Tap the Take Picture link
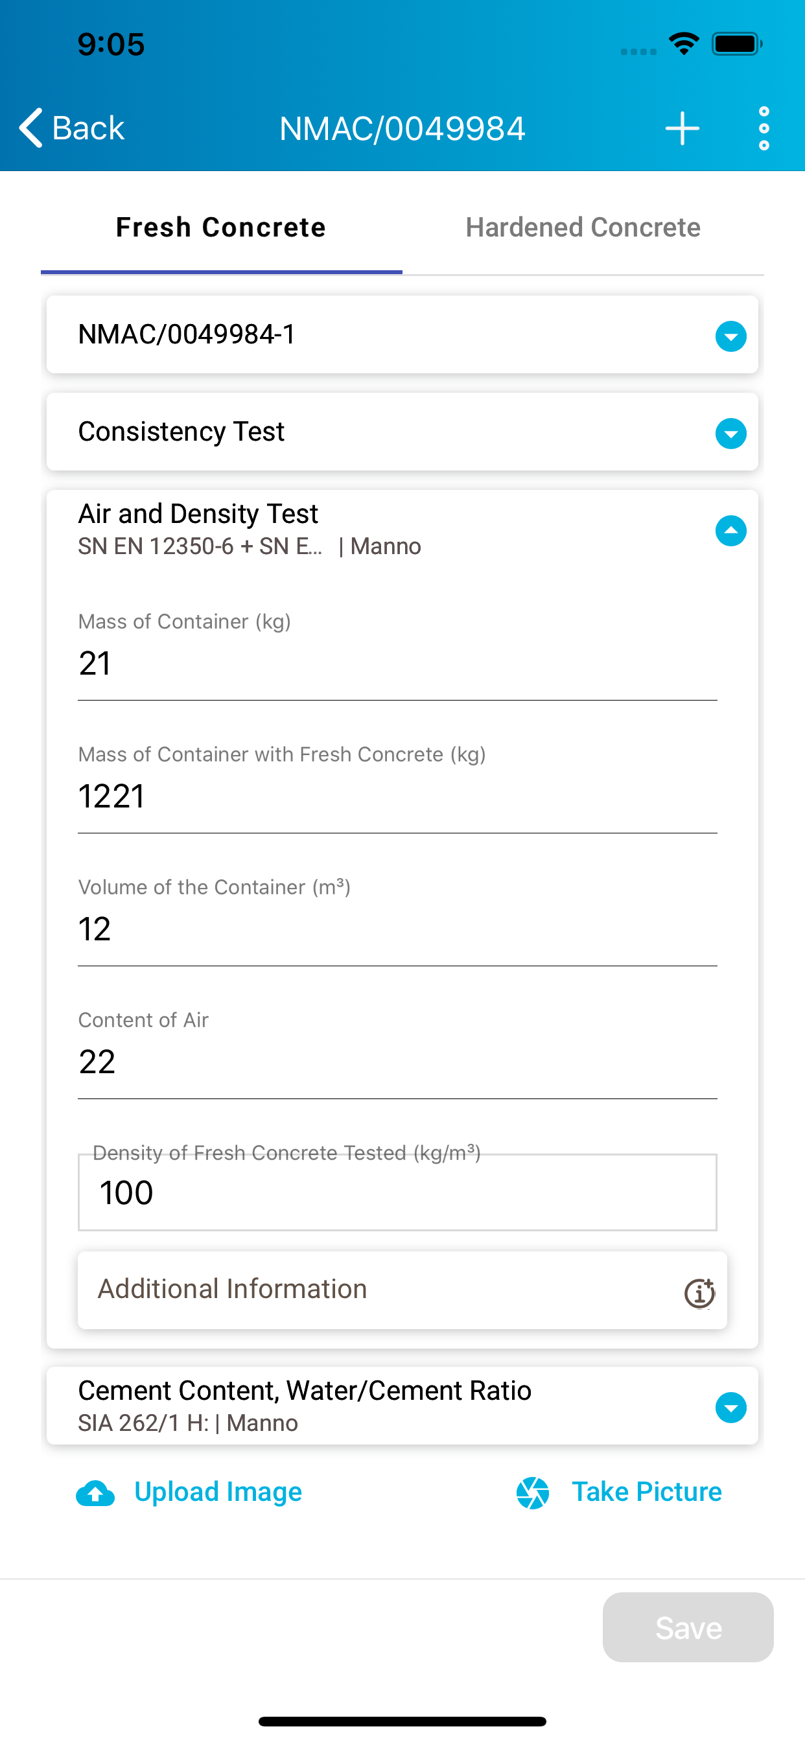 pyautogui.click(x=647, y=1492)
